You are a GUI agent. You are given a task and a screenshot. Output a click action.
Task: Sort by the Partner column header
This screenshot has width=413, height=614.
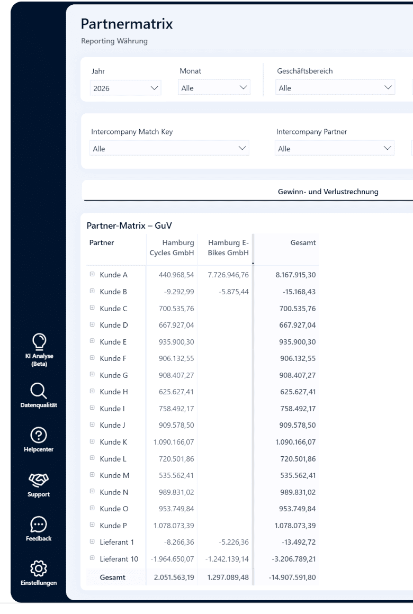[x=102, y=243]
